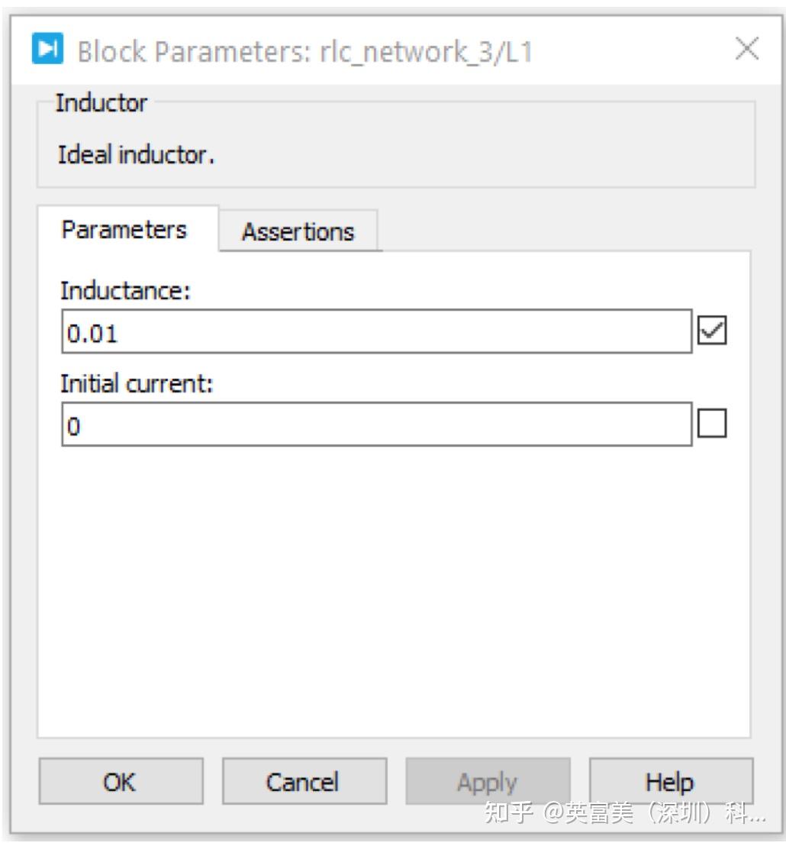Click the Apply button
786x846 pixels.
487,782
